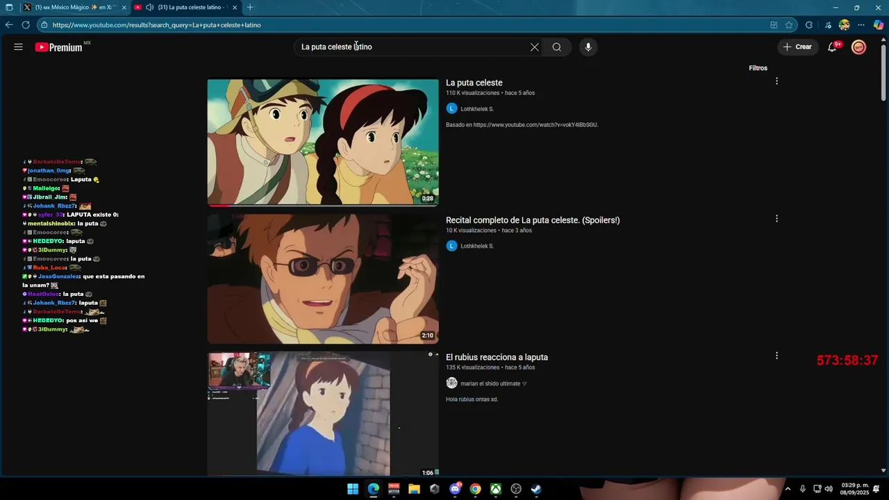
Task: Open Voicemeeter from taskbar
Action: pyautogui.click(x=394, y=489)
